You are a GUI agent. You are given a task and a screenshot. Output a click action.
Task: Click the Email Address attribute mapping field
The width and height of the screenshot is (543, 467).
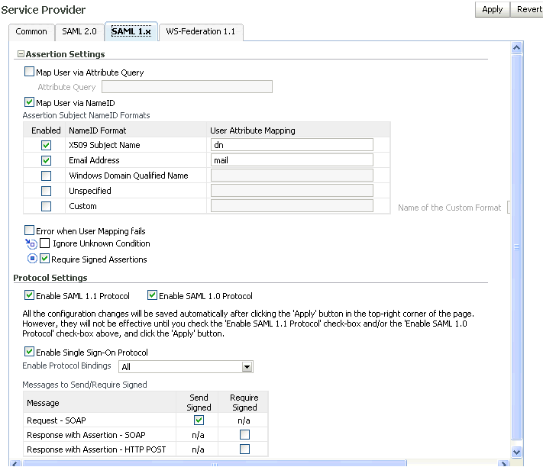(292, 160)
